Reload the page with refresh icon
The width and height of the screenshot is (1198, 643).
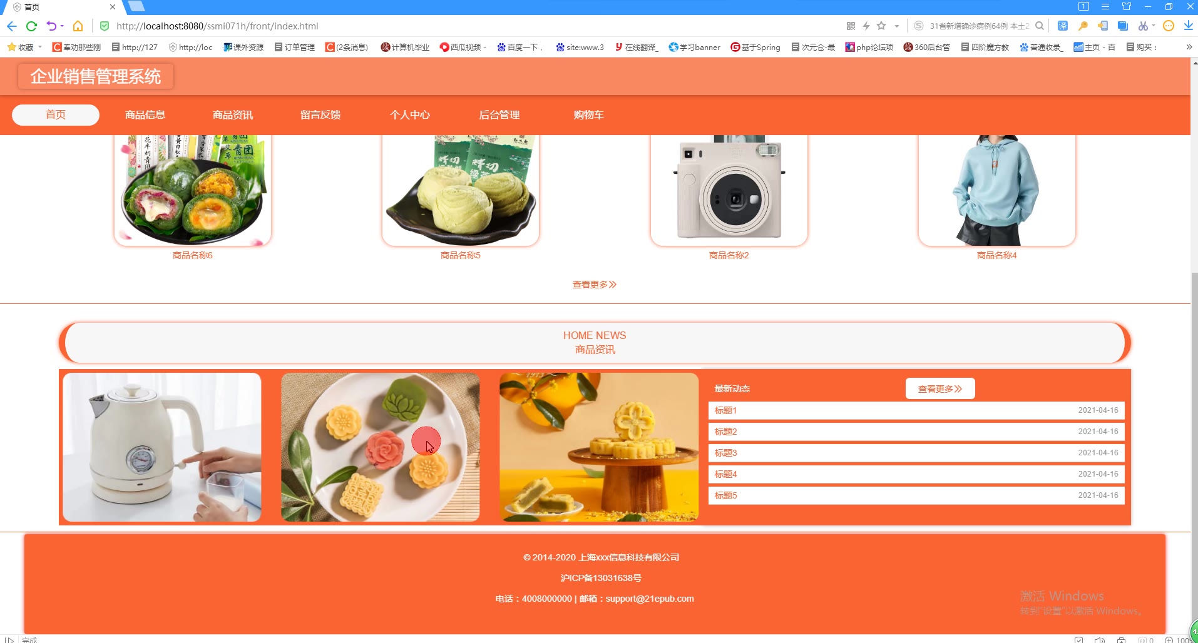pos(31,26)
